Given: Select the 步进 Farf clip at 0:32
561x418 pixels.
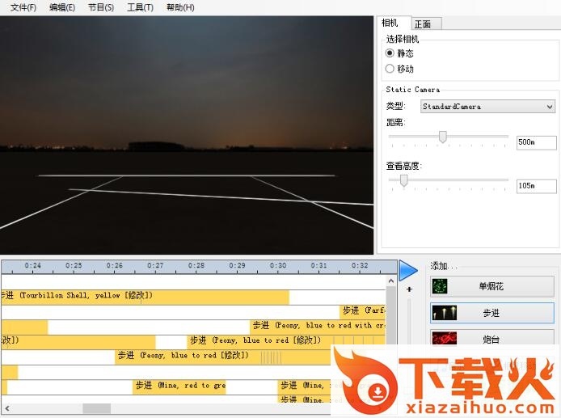Looking at the screenshot, I should 363,312.
